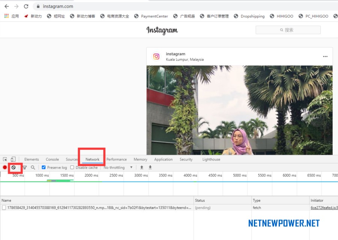The width and height of the screenshot is (338, 240).
Task: Toggle the network filter bar
Action: 25,167
